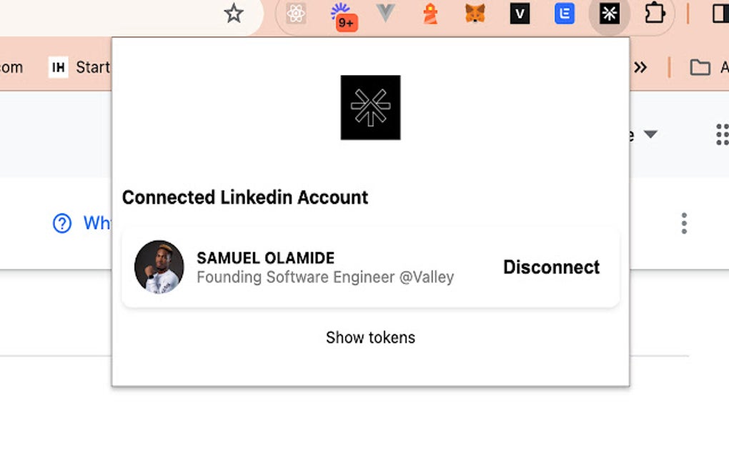Open the extension showing the 9+ badge
The height and width of the screenshot is (456, 729).
(343, 15)
